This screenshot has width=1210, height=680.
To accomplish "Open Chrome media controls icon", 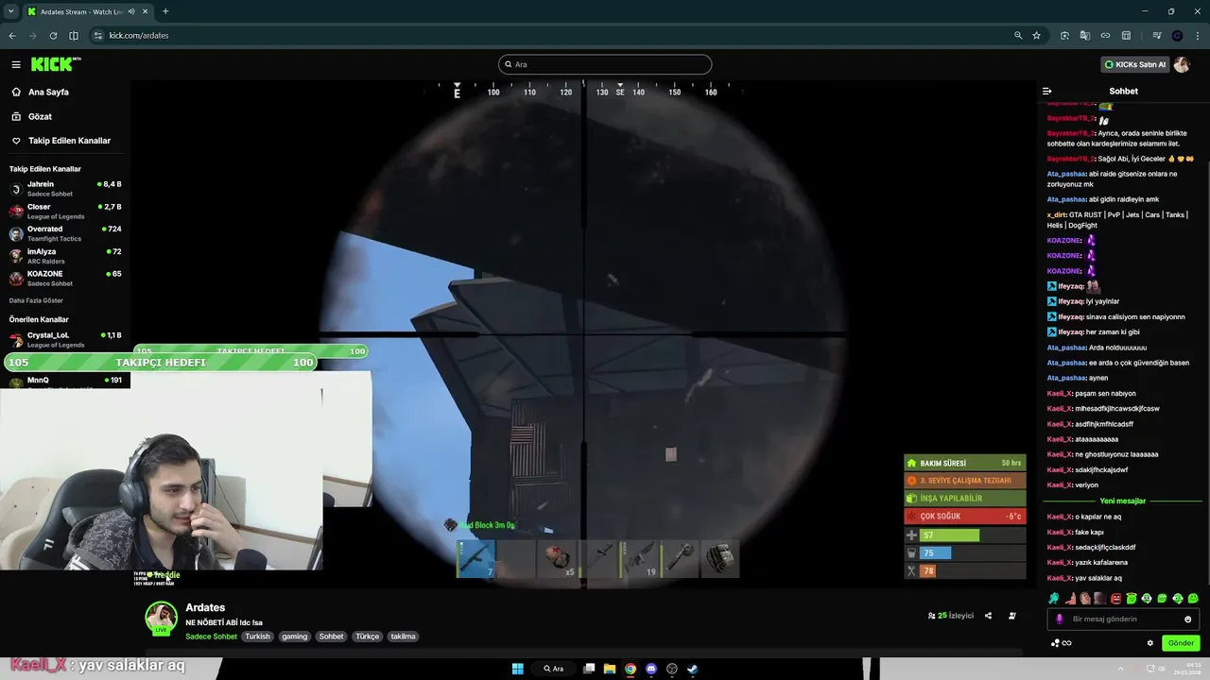I will pos(1156,36).
